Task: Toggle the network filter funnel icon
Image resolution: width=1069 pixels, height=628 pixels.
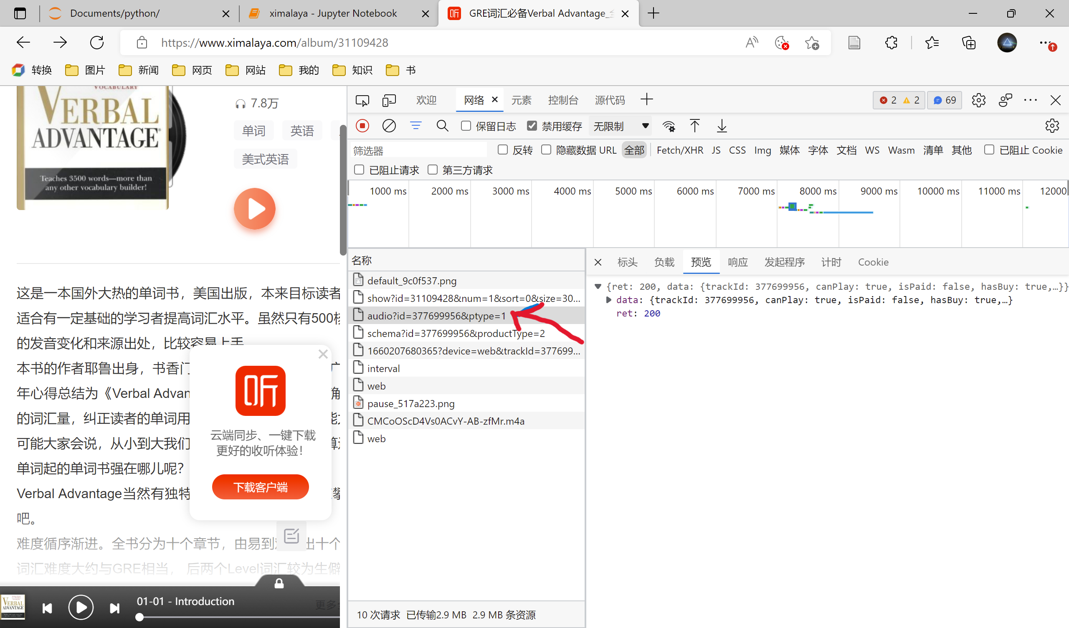Action: pyautogui.click(x=416, y=126)
